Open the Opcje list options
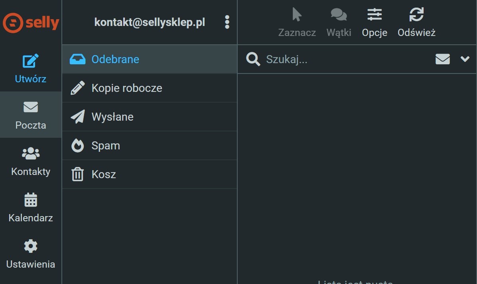Screen dimensions: 477x284 coord(375,22)
